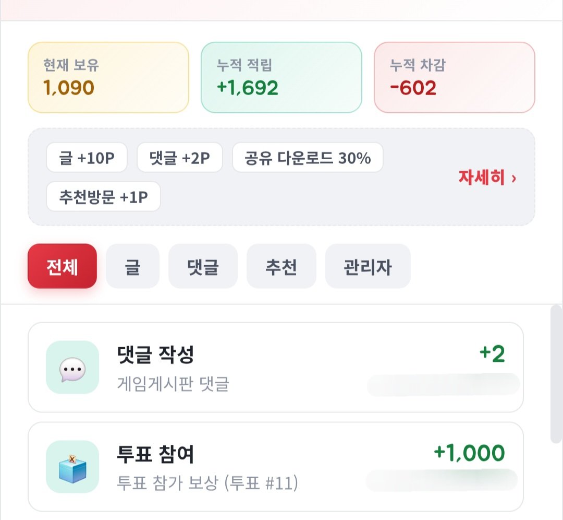Expand details using the chevron next to 자세히
563x520 pixels.
(x=513, y=179)
